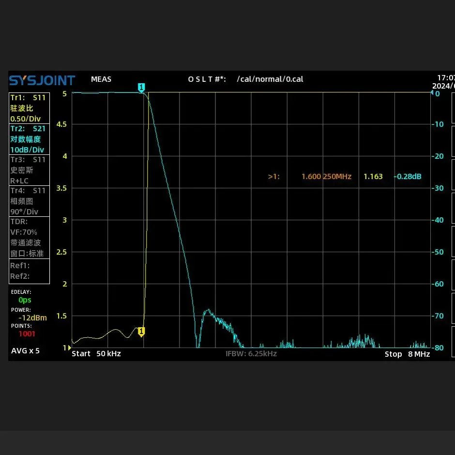Click the calibration file path /cal/normal/0.cal
This screenshot has height=455, width=455.
pyautogui.click(x=270, y=79)
